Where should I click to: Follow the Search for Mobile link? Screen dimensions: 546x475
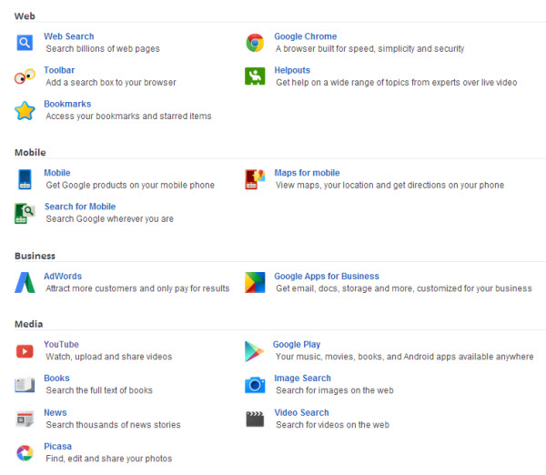click(x=80, y=207)
